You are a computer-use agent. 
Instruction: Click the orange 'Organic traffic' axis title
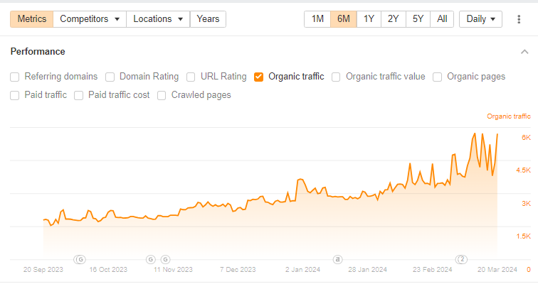[x=509, y=116]
